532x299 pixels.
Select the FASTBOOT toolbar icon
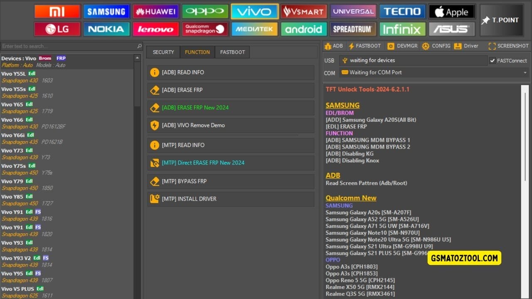click(365, 46)
